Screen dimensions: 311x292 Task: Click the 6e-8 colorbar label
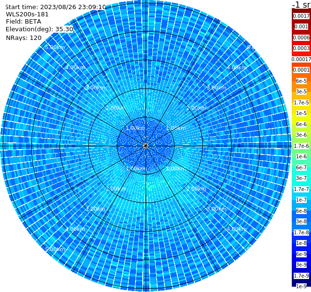coord(301,211)
